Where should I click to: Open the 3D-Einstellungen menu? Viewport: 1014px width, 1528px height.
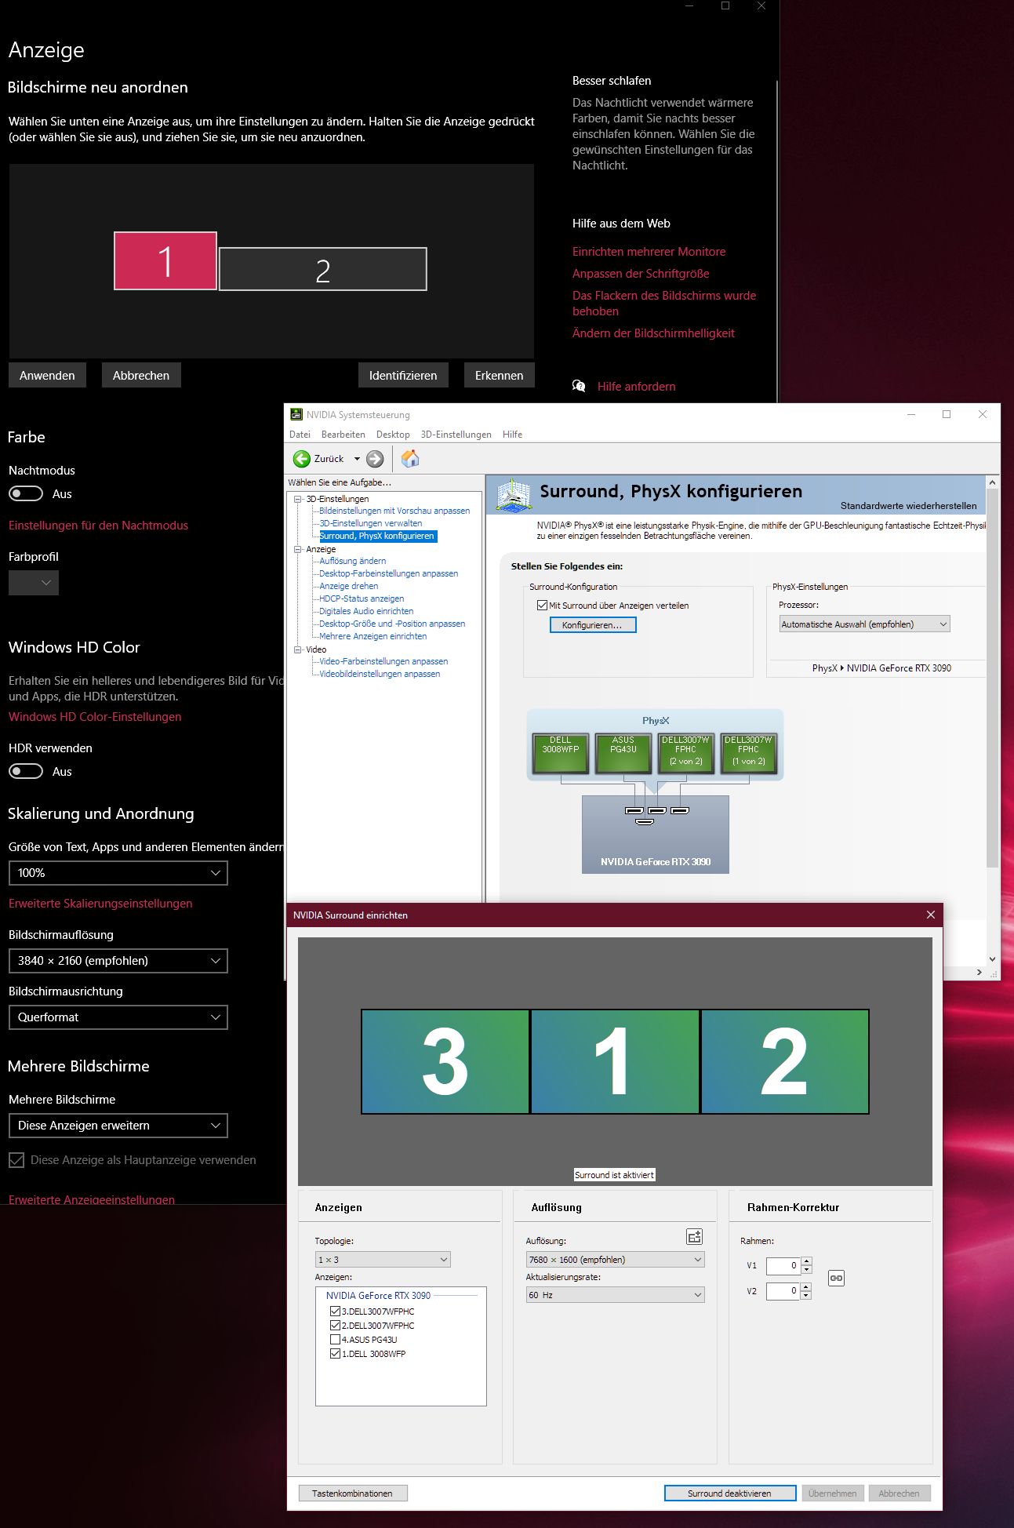[x=456, y=435]
